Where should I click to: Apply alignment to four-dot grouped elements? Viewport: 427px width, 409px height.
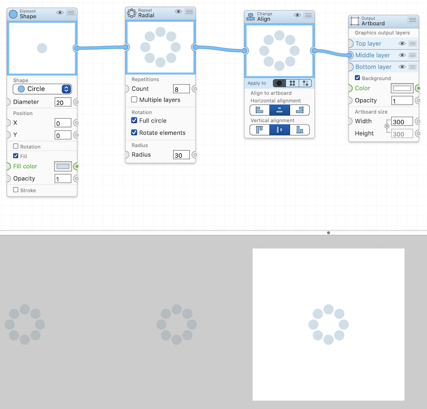pos(292,83)
